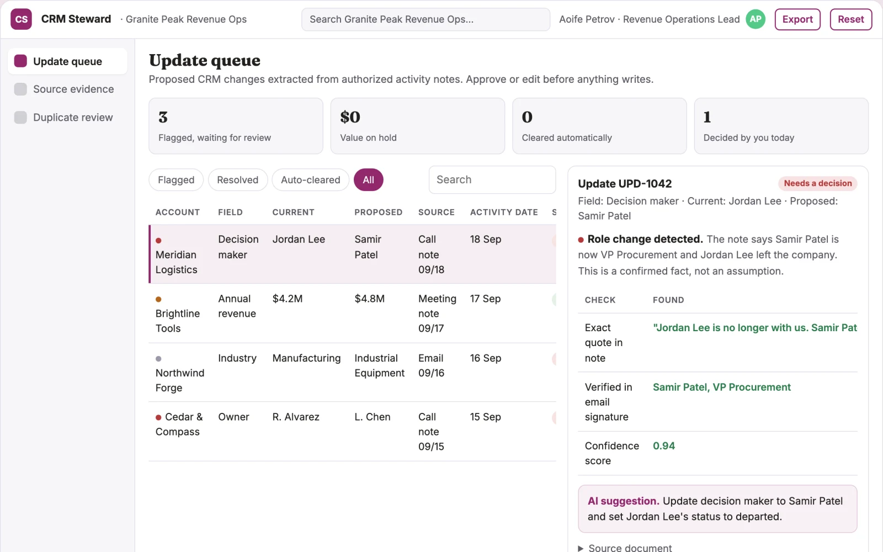This screenshot has width=883, height=552.
Task: Click the orange status dot for Brightline Tools
Action: click(x=158, y=299)
